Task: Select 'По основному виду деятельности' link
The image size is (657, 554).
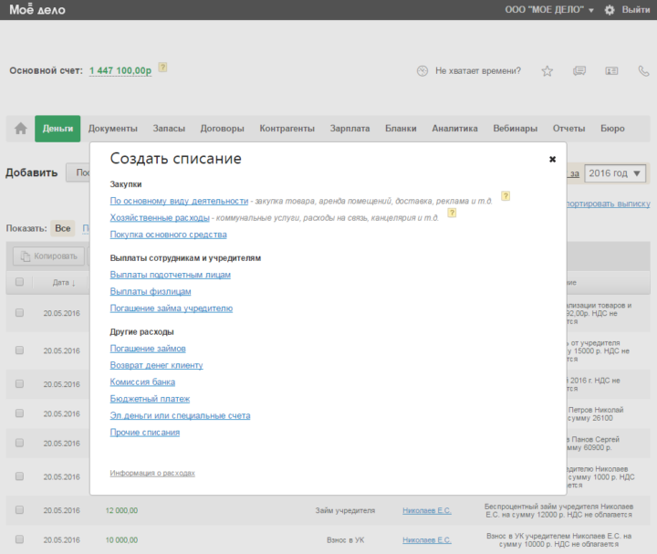Action: coord(179,201)
